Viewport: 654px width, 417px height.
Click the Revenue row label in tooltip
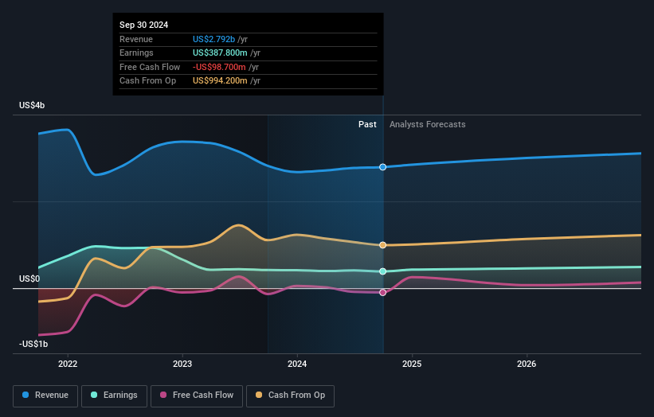tap(136, 39)
